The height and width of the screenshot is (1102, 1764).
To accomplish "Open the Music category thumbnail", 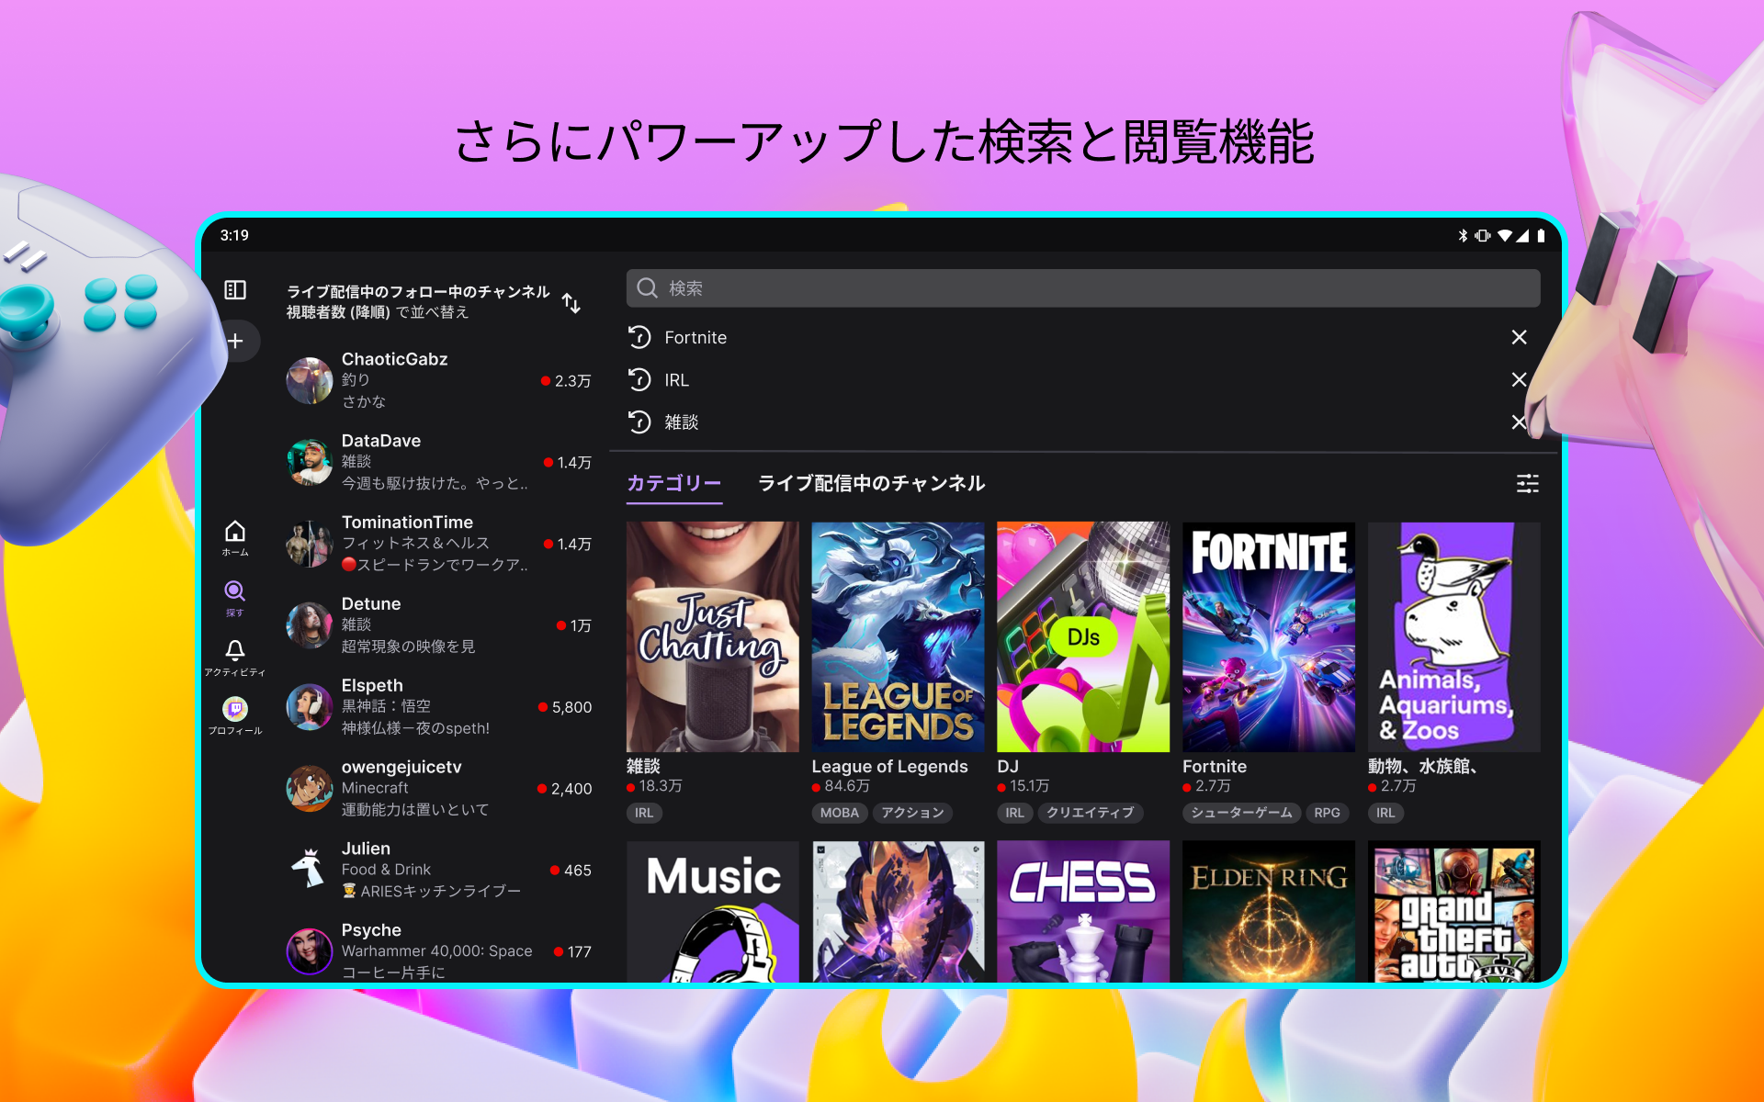I will (x=713, y=911).
